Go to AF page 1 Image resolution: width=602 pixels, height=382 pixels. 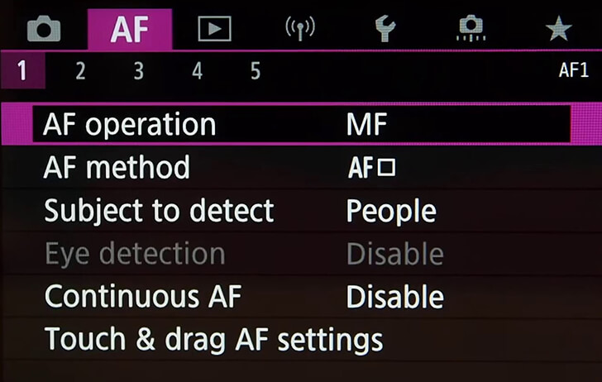pos(21,71)
